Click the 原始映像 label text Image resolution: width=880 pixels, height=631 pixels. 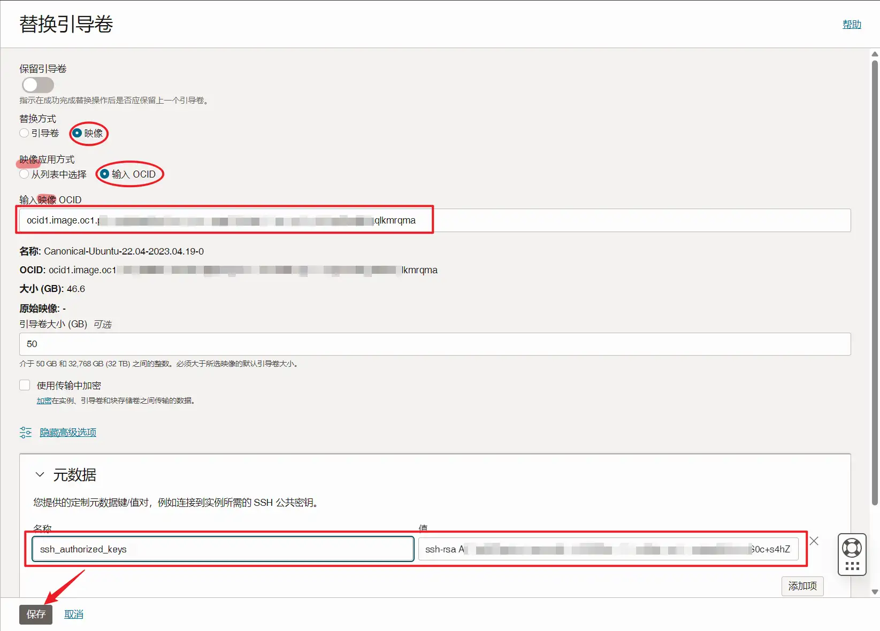pos(40,309)
